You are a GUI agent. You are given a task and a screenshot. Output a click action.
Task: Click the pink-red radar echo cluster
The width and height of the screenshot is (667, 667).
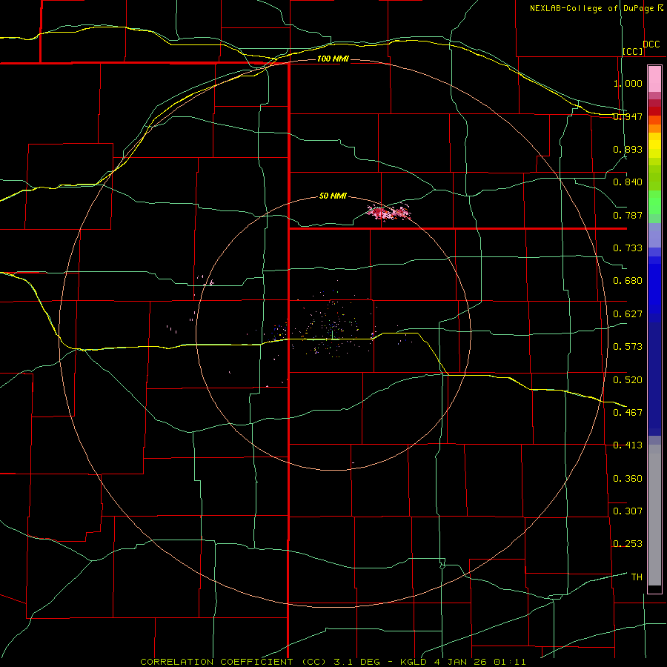pyautogui.click(x=389, y=212)
